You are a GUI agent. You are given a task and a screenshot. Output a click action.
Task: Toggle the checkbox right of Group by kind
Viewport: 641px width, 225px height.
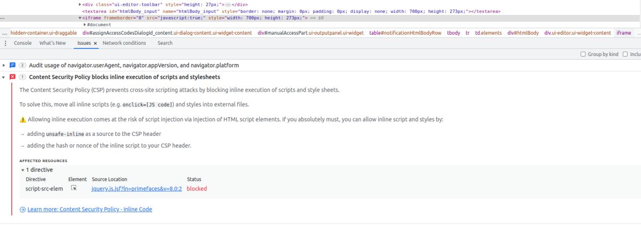(625, 54)
